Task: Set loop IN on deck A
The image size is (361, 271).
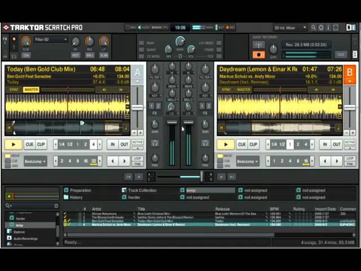Action: (113, 145)
